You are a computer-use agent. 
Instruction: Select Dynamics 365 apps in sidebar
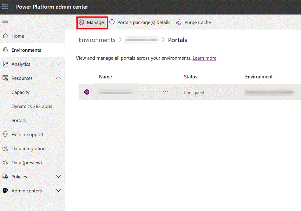[32, 107]
